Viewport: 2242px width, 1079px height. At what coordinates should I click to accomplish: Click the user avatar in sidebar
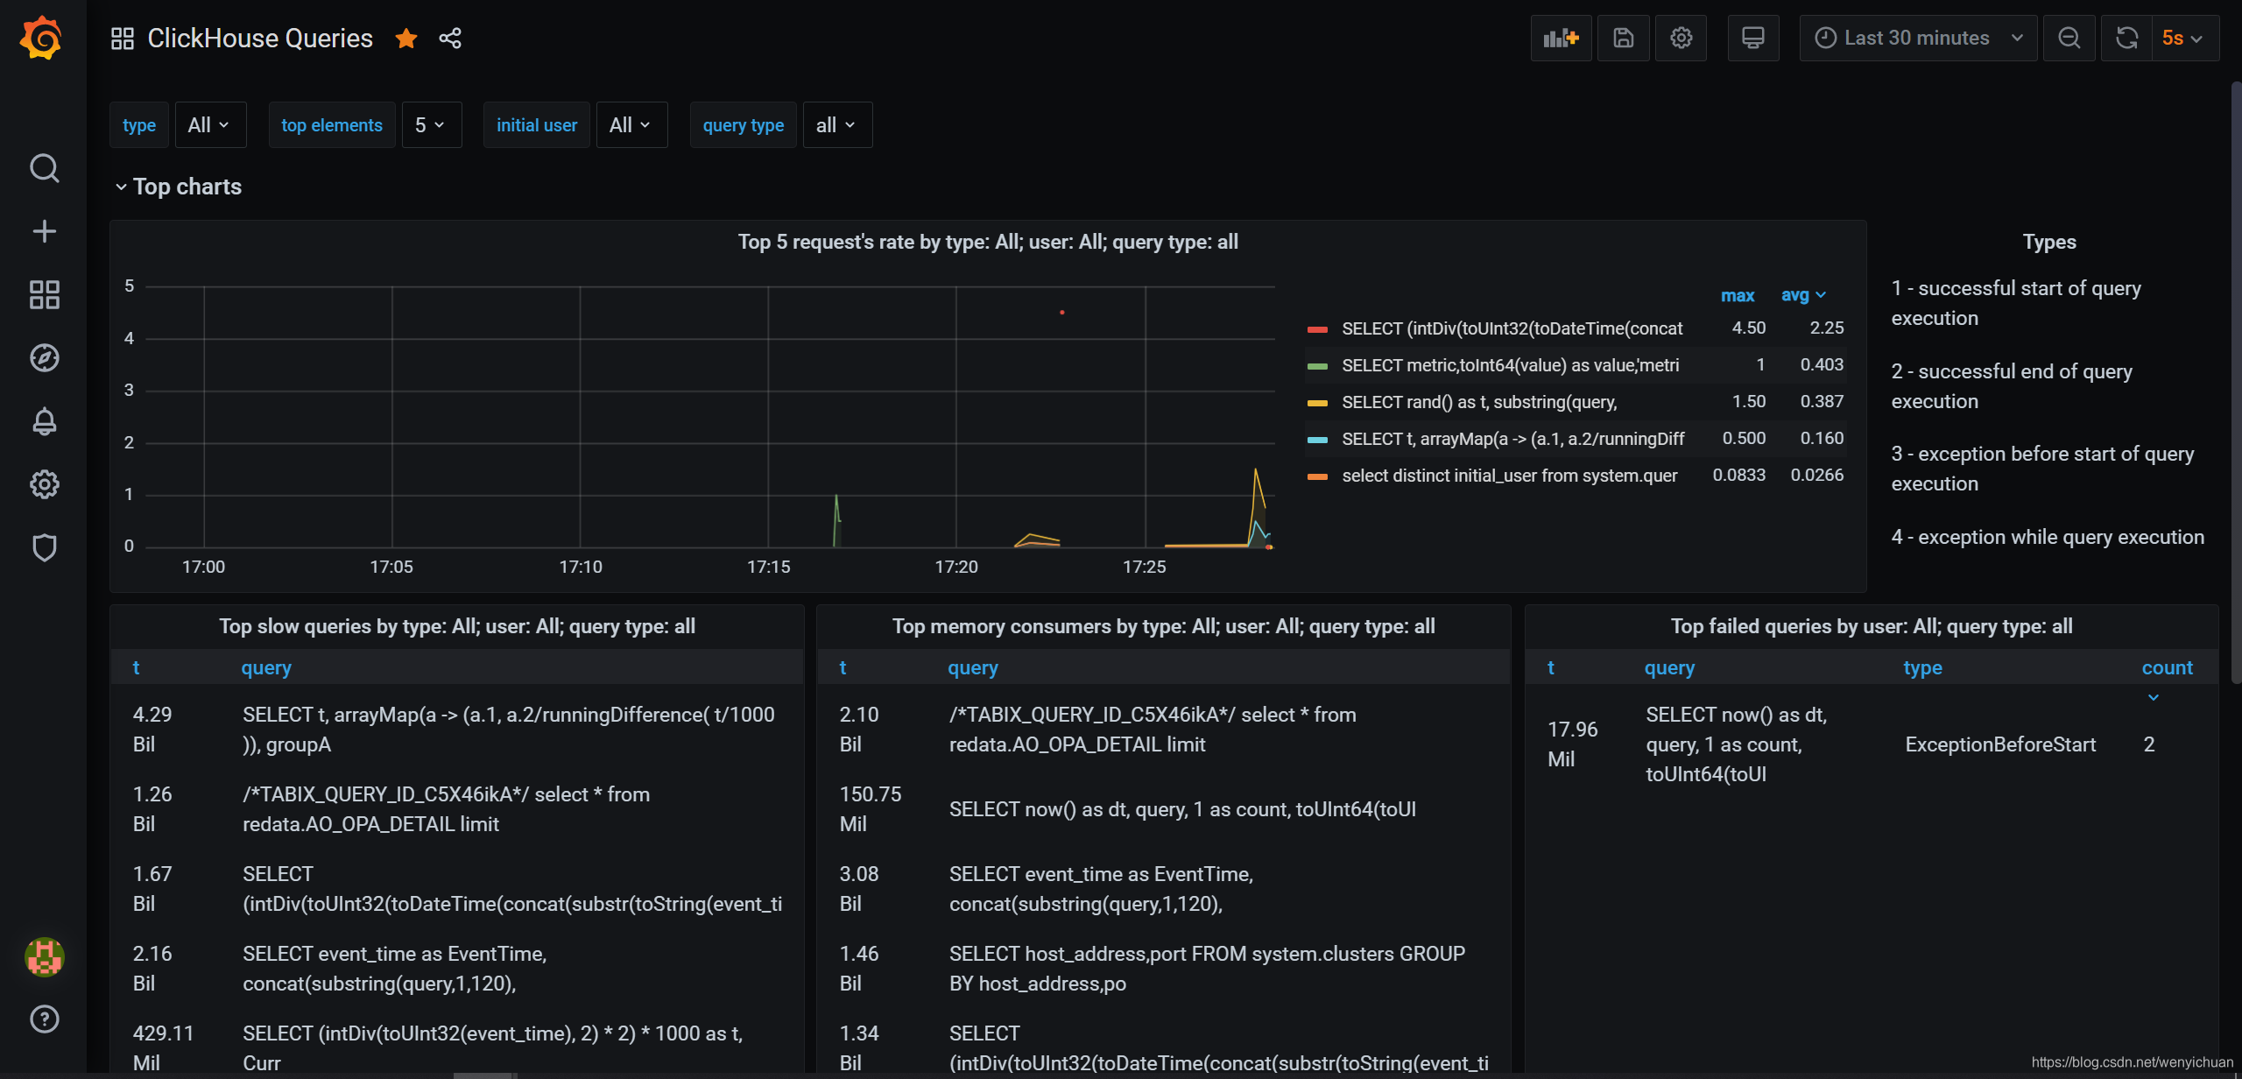coord(44,956)
